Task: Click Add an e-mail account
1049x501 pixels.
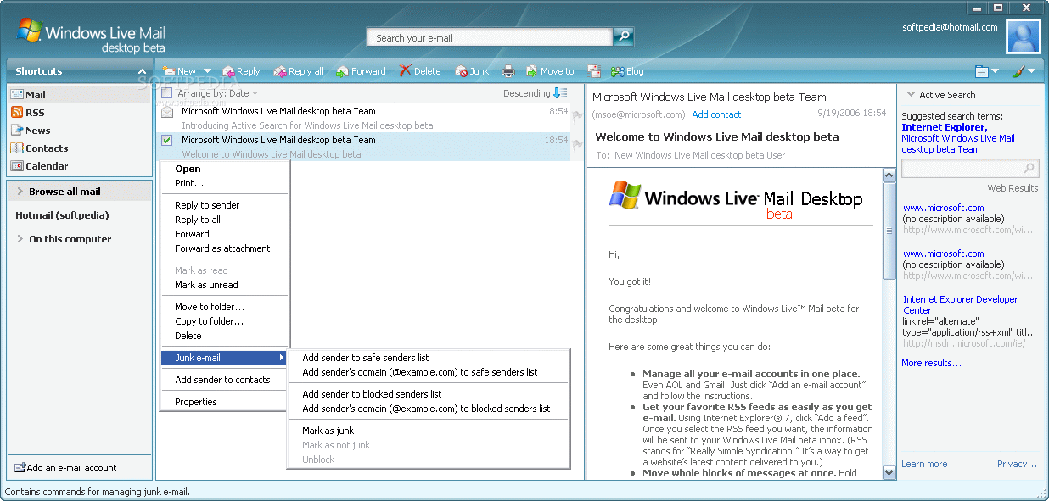Action: (65, 468)
